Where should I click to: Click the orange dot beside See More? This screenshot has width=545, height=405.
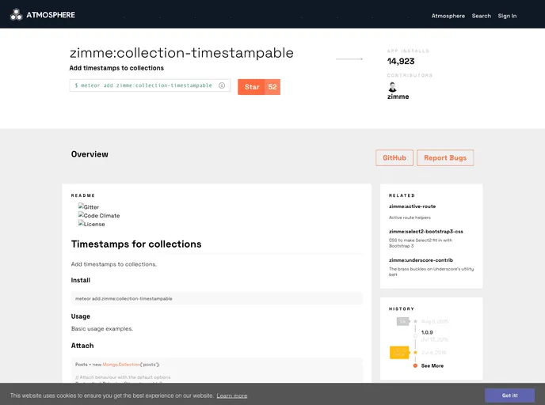click(415, 365)
